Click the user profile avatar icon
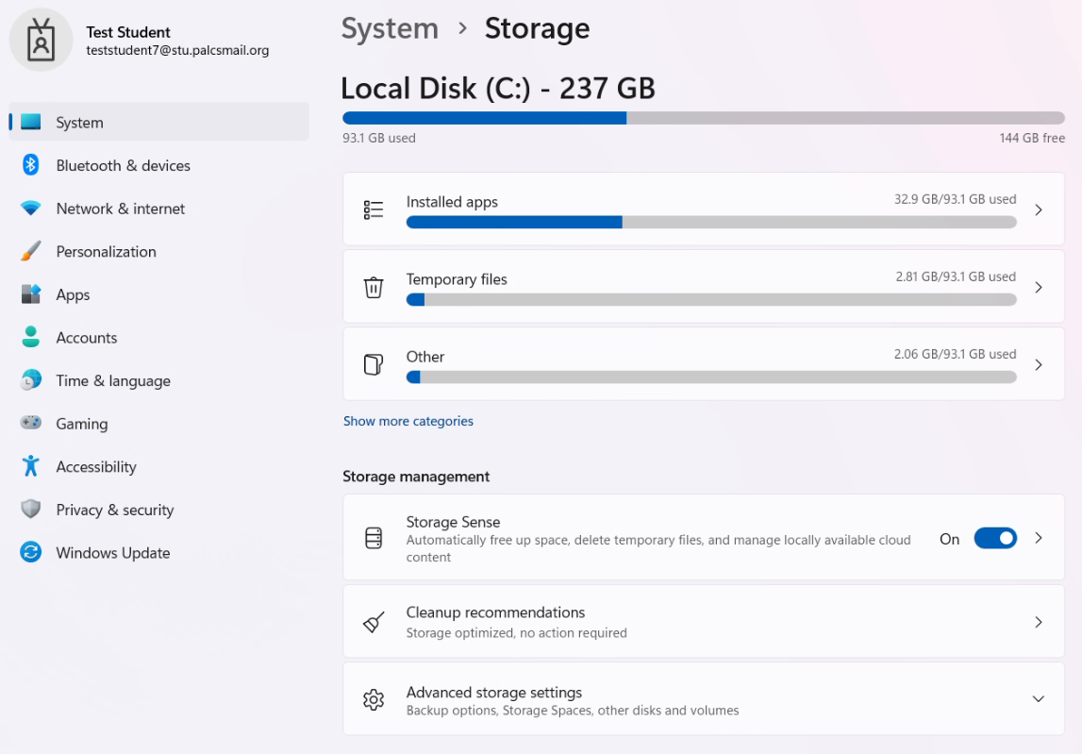The height and width of the screenshot is (754, 1082). (41, 40)
